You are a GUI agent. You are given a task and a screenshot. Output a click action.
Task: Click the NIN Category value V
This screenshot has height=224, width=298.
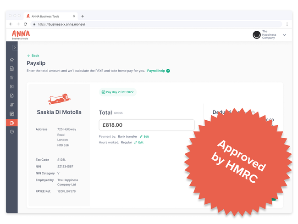(58, 174)
